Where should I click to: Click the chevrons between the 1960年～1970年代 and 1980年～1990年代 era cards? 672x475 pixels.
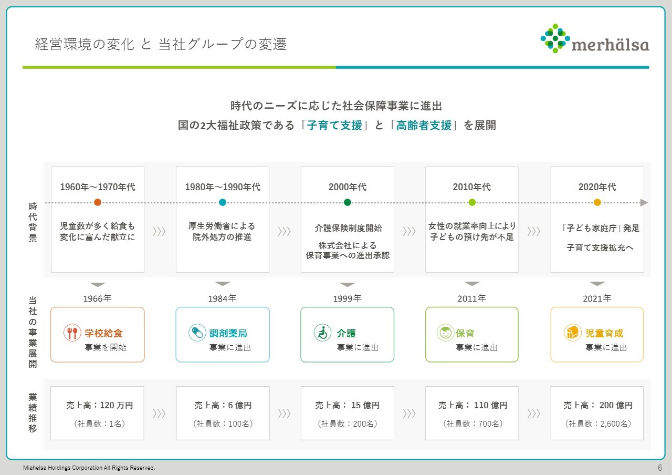[160, 232]
